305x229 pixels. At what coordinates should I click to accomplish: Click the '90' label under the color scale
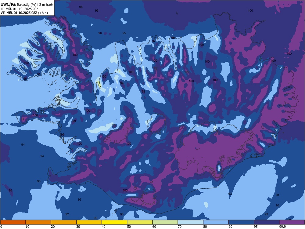pos(231,227)
